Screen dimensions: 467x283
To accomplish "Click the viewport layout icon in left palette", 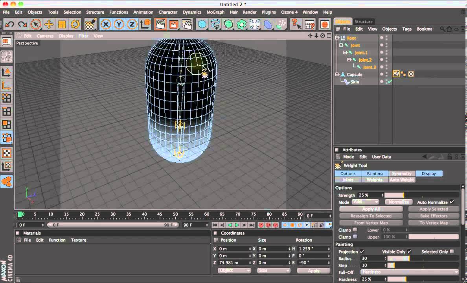I will tap(7, 42).
